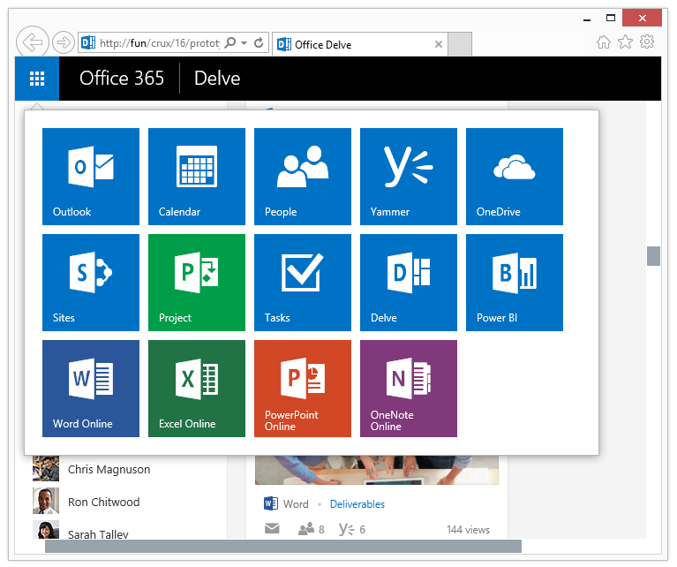Launch the Yammer tile
This screenshot has width=677, height=567.
pyautogui.click(x=409, y=177)
